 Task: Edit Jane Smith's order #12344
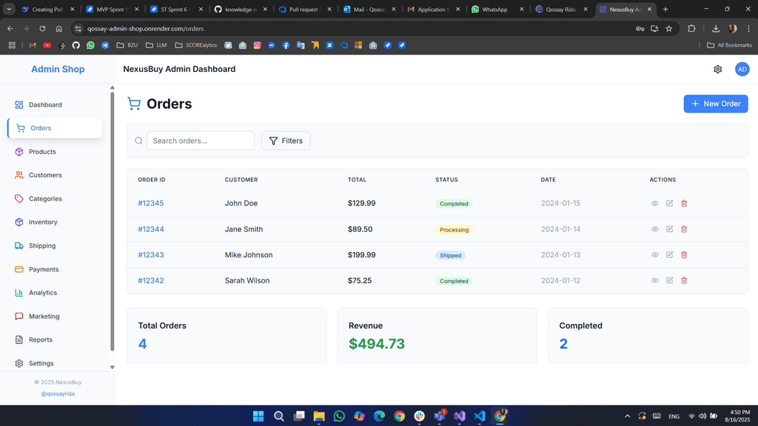tap(669, 229)
